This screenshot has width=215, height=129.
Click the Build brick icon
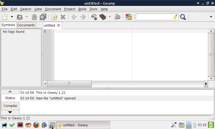click(102, 17)
